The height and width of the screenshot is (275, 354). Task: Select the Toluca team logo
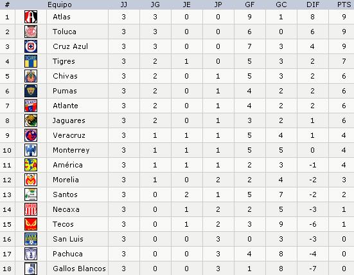pos(31,32)
